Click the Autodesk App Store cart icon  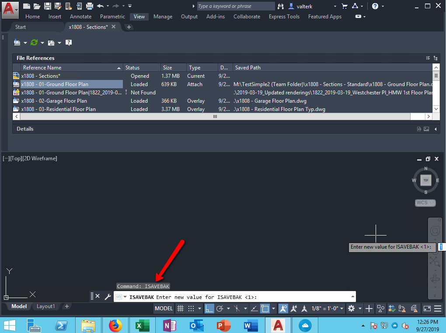pos(345,6)
